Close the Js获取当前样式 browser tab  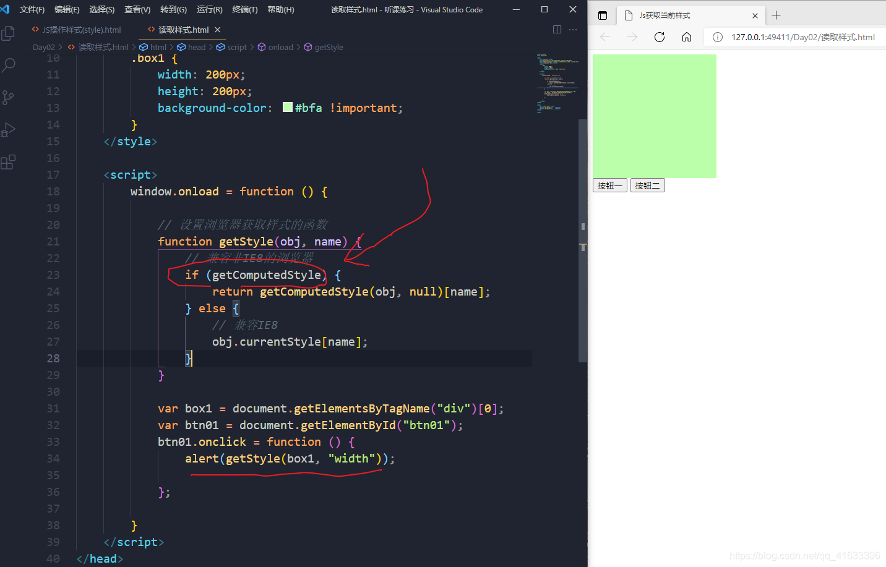point(755,15)
